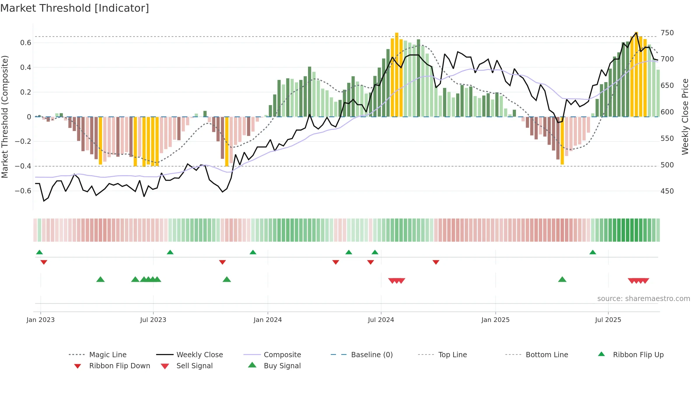
Task: Toggle the Bottom Line legend entry
Action: (x=537, y=355)
